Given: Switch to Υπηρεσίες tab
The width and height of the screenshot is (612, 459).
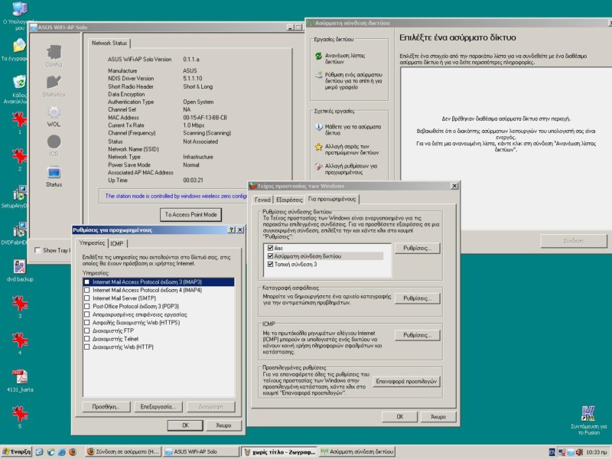Looking at the screenshot, I should 92,243.
